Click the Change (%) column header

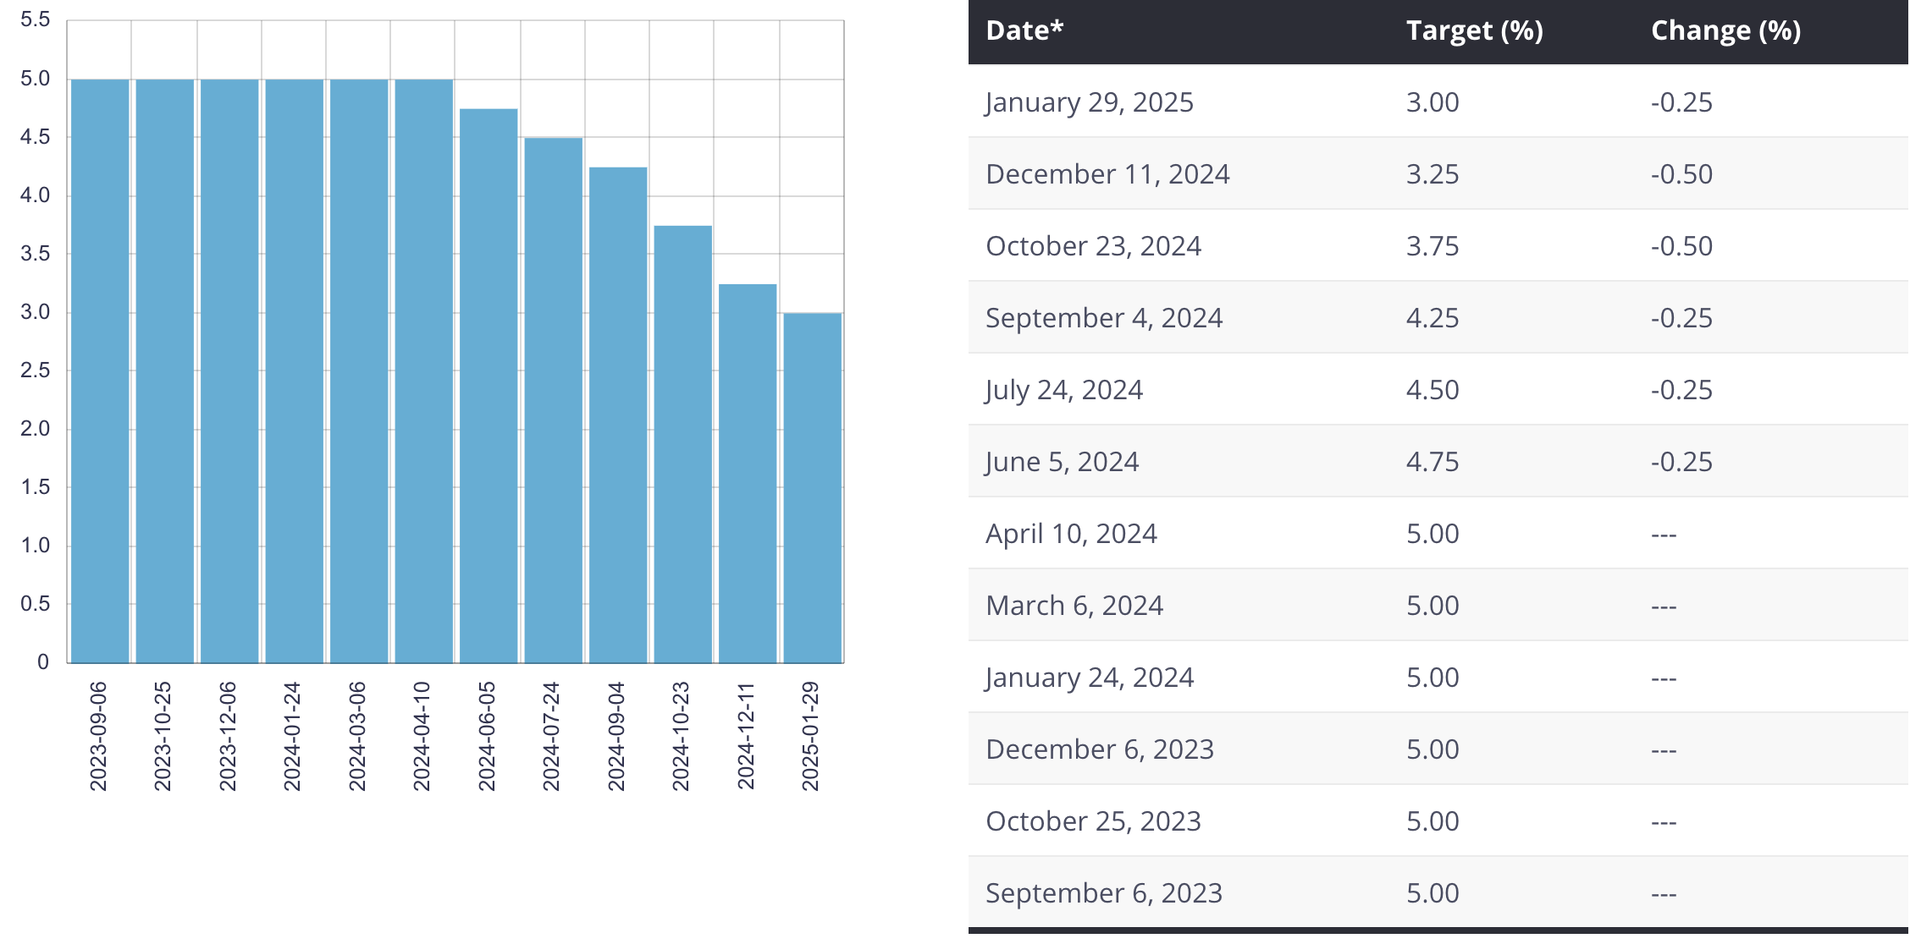pyautogui.click(x=1725, y=31)
